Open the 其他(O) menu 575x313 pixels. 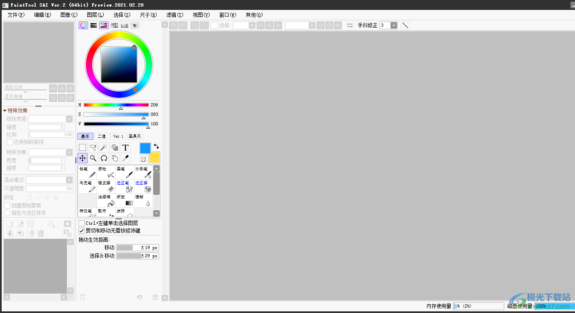254,15
